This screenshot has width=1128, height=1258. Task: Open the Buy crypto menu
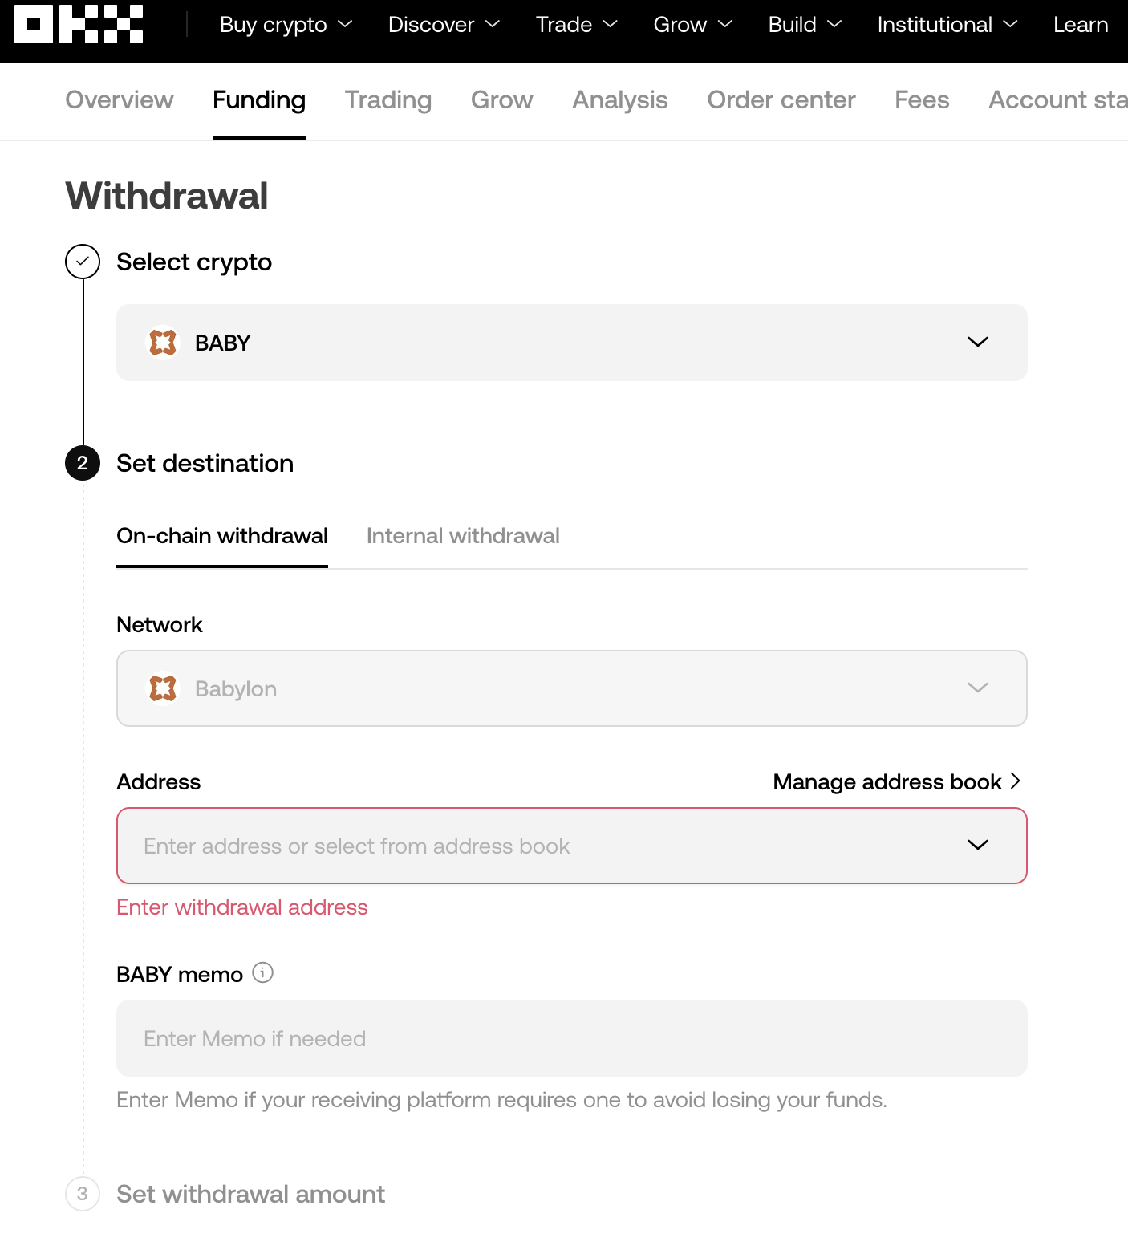(x=286, y=25)
